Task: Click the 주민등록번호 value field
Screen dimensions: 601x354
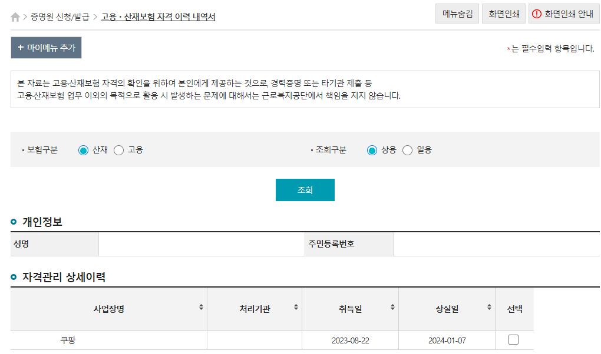Action: pyautogui.click(x=495, y=244)
